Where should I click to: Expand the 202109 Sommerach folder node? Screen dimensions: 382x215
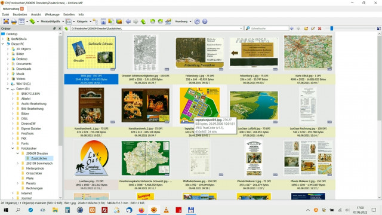(x=17, y=163)
